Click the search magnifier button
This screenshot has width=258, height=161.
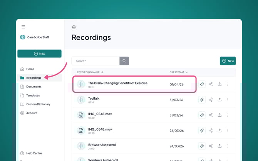(x=124, y=61)
